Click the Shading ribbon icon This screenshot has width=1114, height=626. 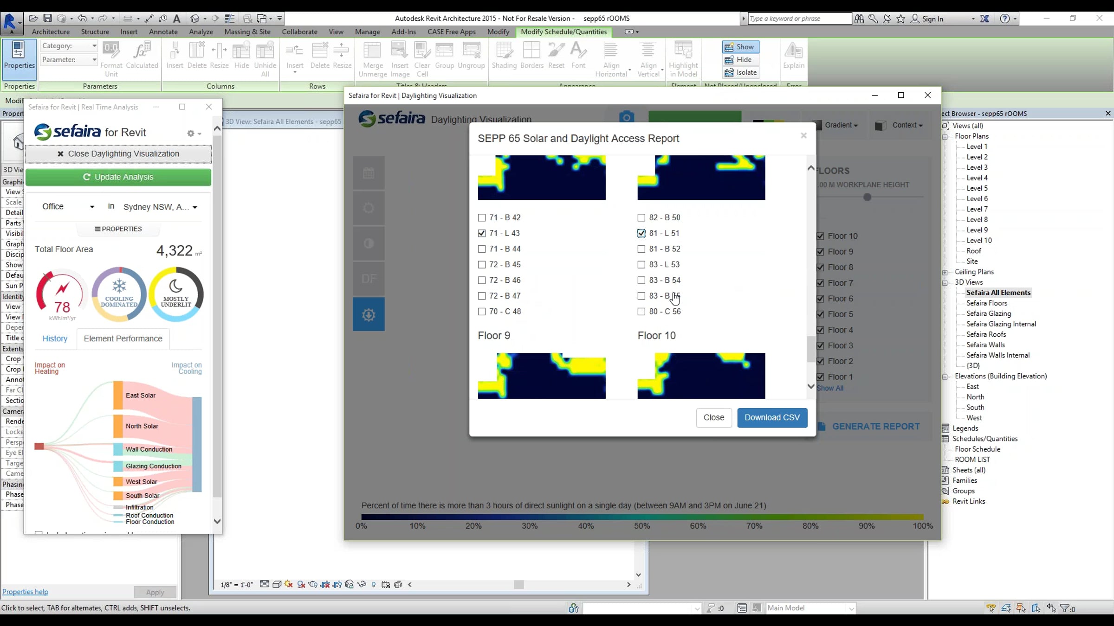coord(504,55)
